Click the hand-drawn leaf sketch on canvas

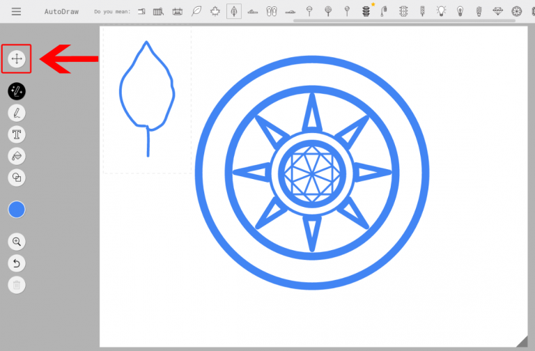click(x=146, y=91)
